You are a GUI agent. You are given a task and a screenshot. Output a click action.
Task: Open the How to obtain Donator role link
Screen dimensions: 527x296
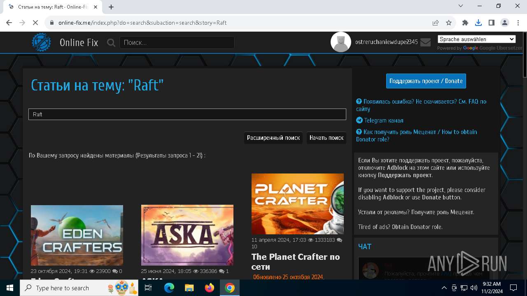(417, 135)
